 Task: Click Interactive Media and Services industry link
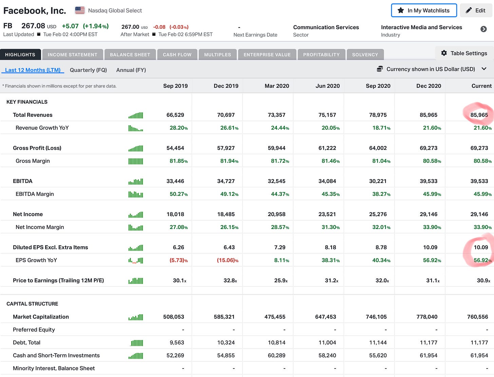[x=421, y=27]
